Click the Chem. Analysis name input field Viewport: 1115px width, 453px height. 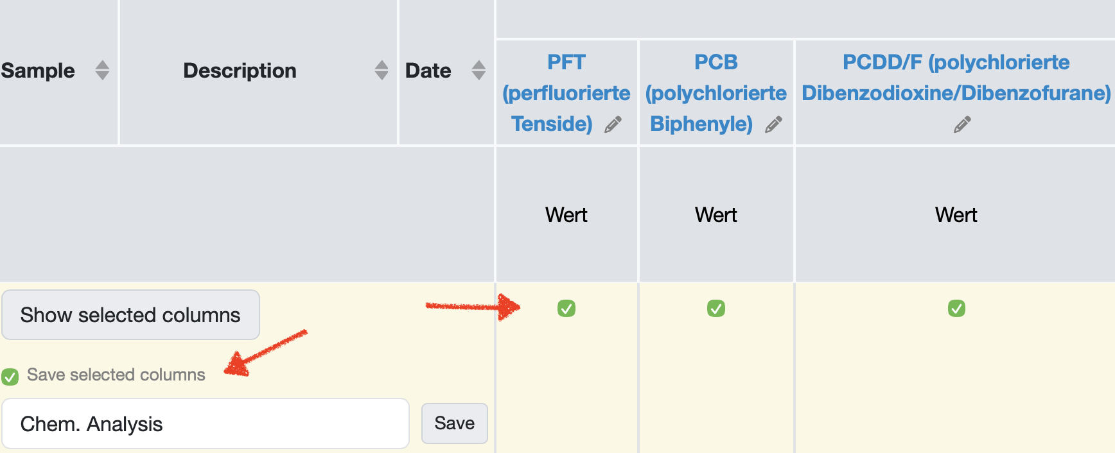(x=206, y=423)
